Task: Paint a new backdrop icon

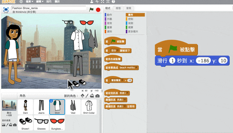Action: tap(7, 125)
